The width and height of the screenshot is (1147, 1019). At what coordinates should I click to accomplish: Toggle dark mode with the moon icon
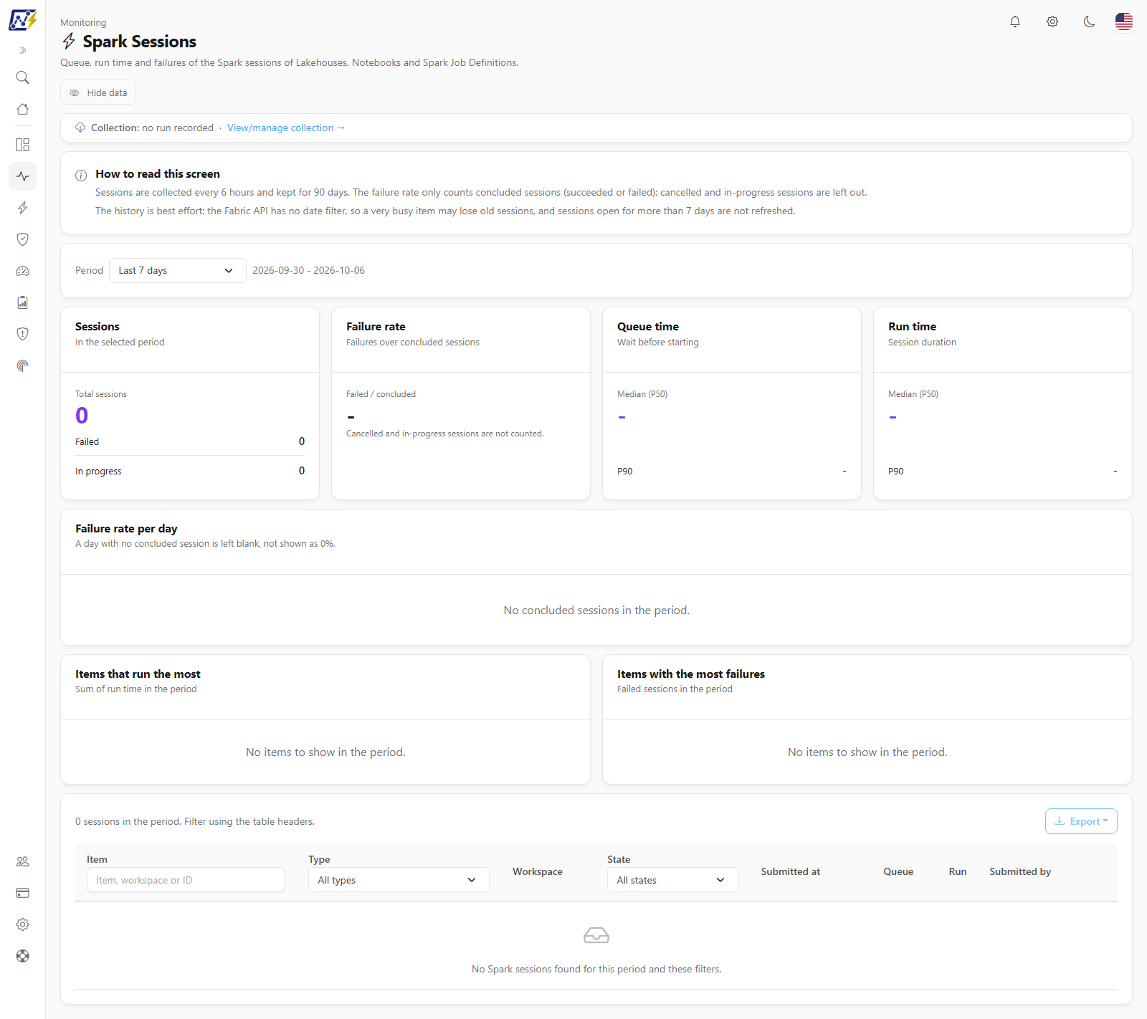(1090, 21)
